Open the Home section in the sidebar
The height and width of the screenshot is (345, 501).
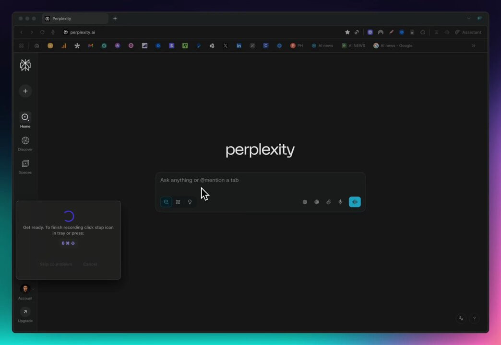click(25, 120)
